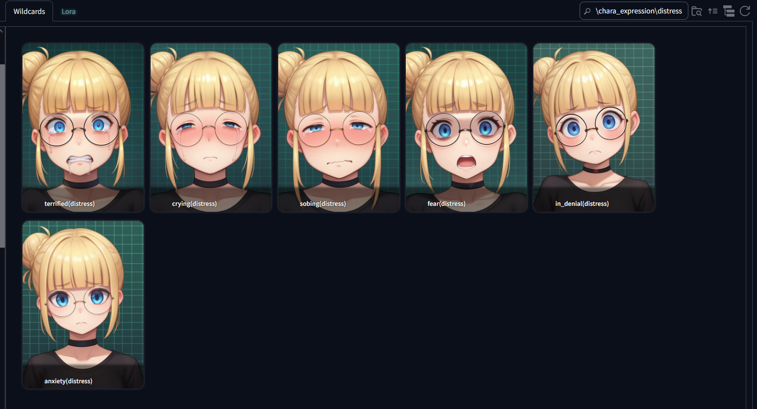The height and width of the screenshot is (409, 757).
Task: Click the left panel vertical scrollbar
Action: [2, 155]
